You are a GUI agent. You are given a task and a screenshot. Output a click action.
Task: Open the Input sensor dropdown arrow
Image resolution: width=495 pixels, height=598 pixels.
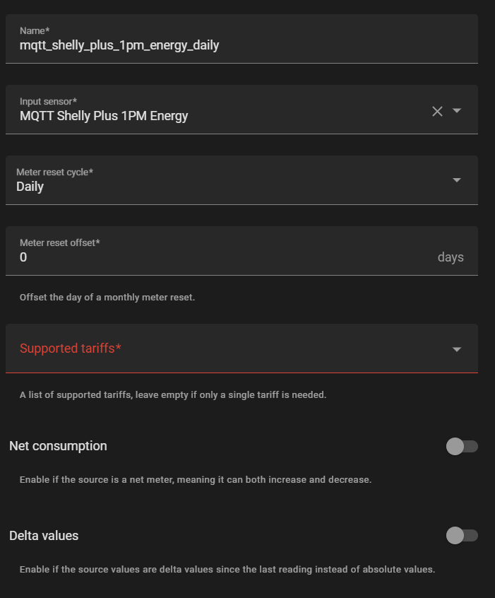tap(457, 110)
